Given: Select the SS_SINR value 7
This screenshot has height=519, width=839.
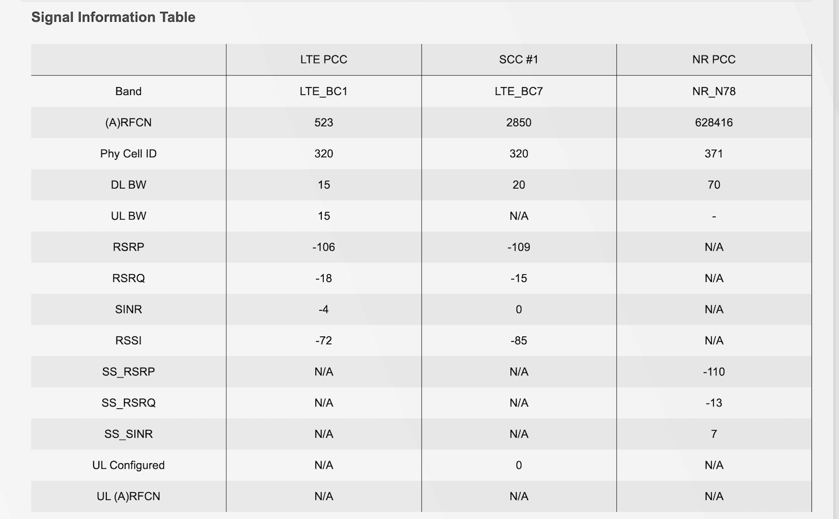Looking at the screenshot, I should [x=714, y=434].
